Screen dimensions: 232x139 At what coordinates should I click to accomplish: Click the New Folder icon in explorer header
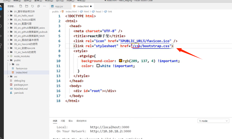26,6
